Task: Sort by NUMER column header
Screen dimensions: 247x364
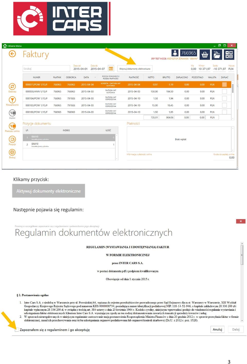Action: tap(37, 77)
